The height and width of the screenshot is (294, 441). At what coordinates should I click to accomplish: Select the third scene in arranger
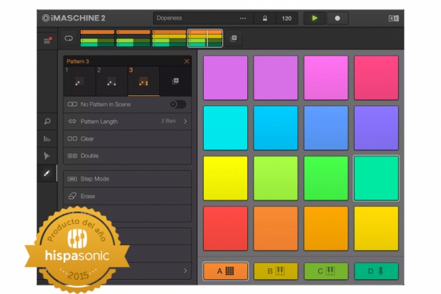tap(169, 38)
